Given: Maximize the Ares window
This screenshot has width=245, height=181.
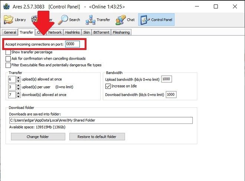Looking at the screenshot, I should coord(216,7).
